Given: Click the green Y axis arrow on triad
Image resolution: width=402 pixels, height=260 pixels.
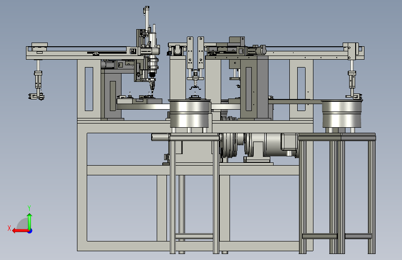Looking at the screenshot, I should (30, 221).
